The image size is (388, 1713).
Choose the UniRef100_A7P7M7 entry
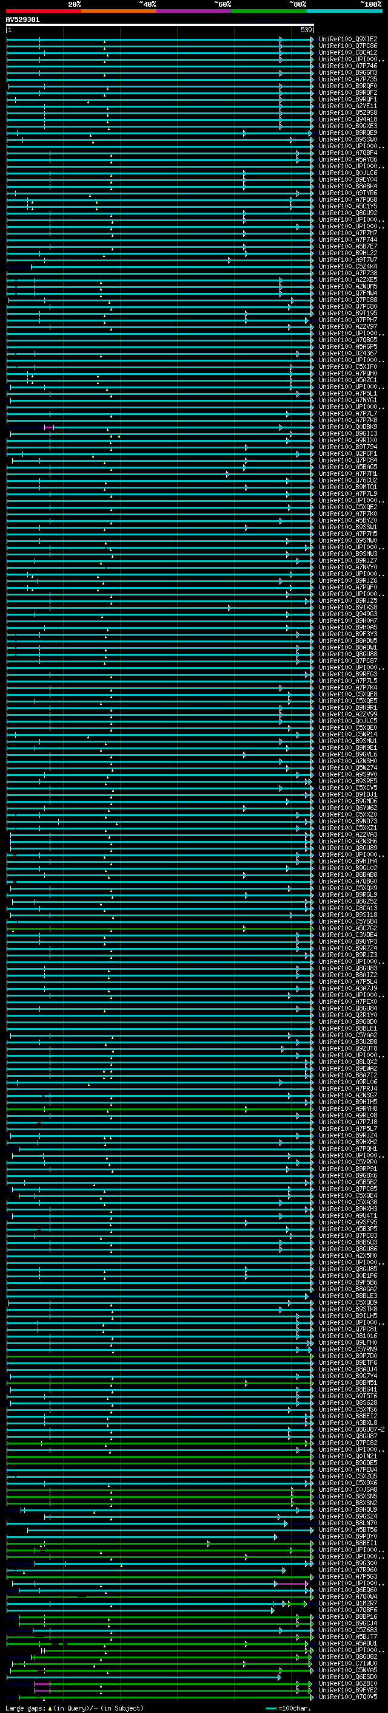click(348, 233)
